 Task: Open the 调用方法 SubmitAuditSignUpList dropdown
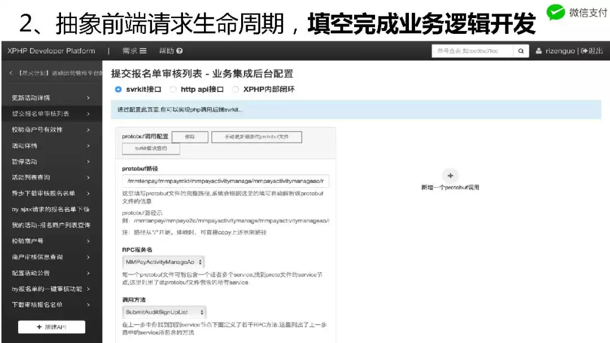coord(164,313)
